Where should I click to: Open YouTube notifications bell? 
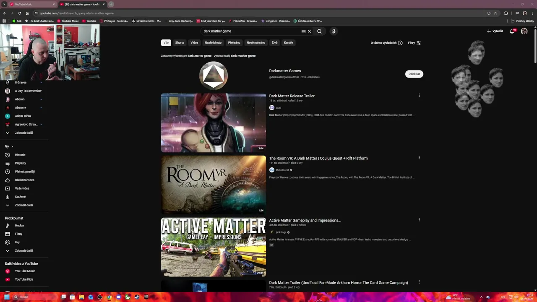point(512,31)
